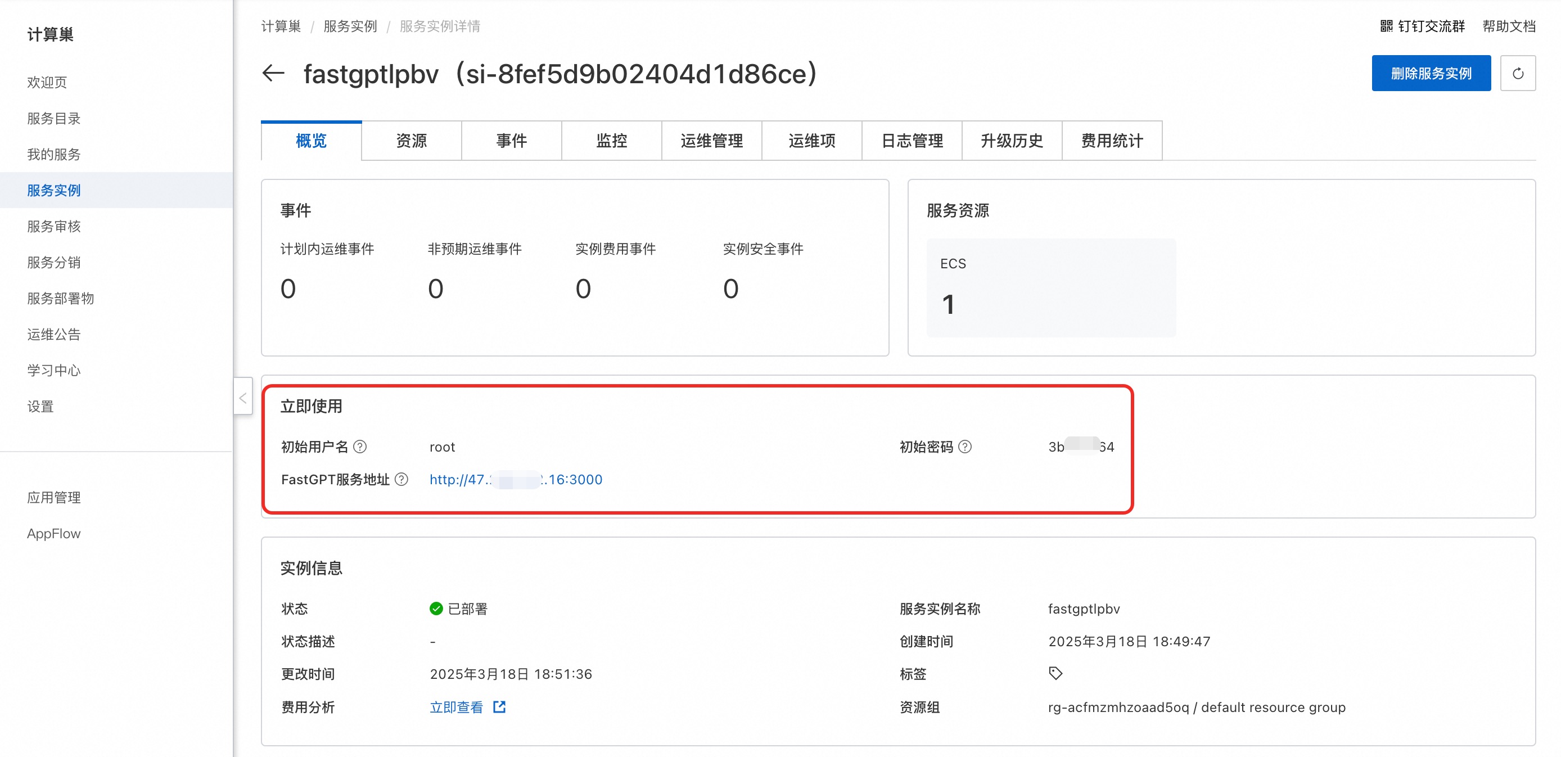Click the 删除服务实例 button
The height and width of the screenshot is (757, 1561).
(1431, 73)
